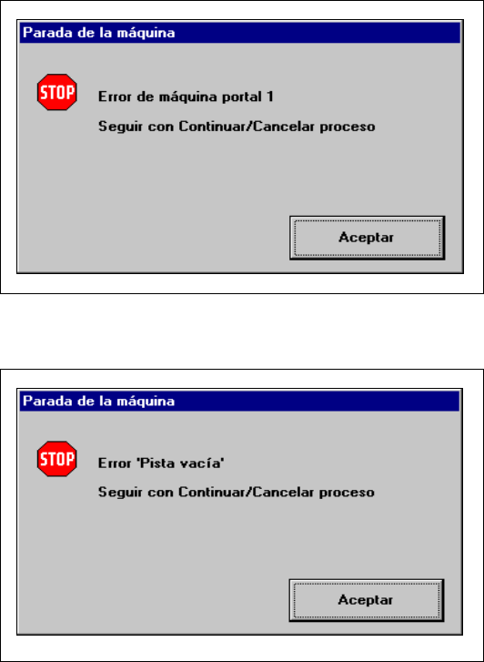The width and height of the screenshot is (484, 662).
Task: Confirm the portal 1 error with Aceptar
Action: 368,238
